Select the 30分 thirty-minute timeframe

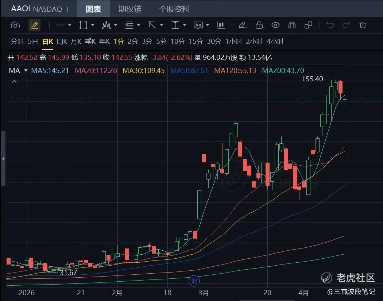click(214, 41)
